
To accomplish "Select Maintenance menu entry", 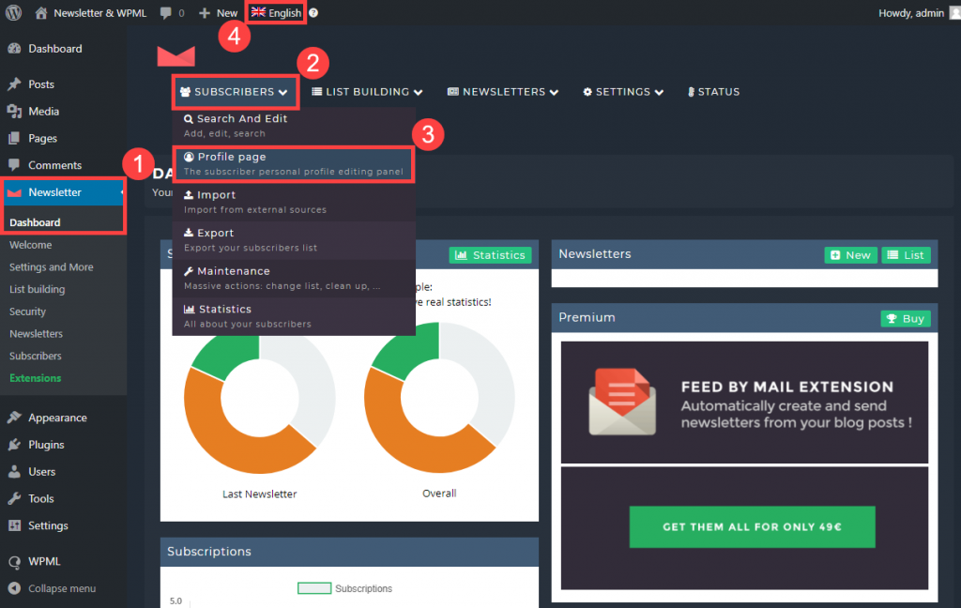I will [294, 278].
